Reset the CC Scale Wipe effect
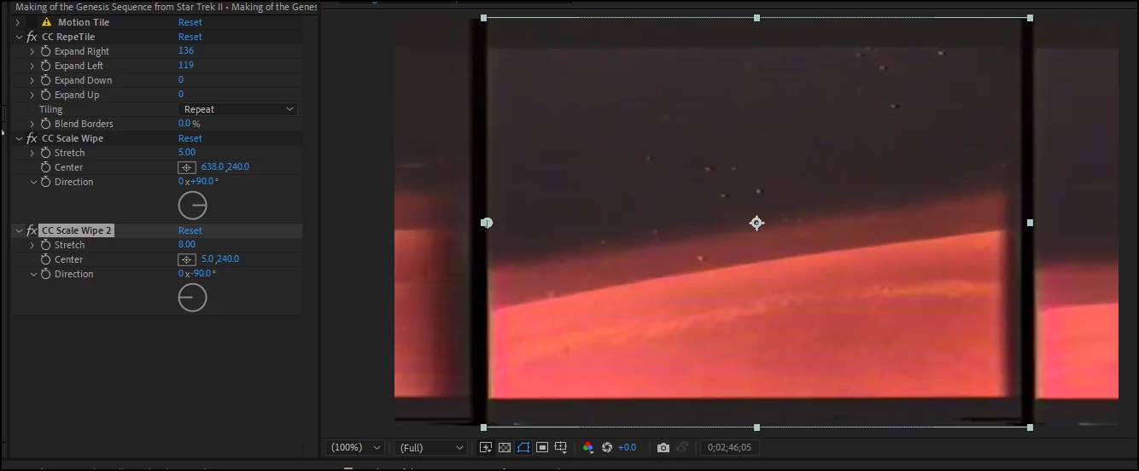 190,138
